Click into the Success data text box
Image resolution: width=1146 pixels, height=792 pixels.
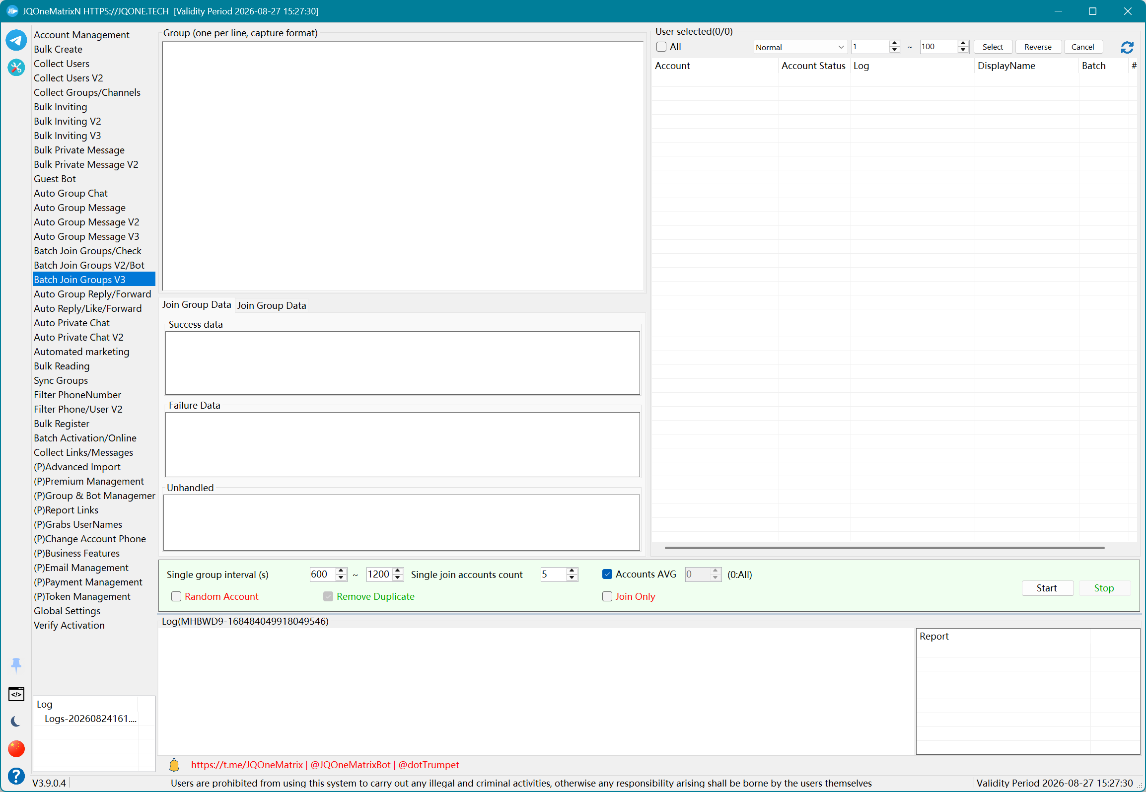[403, 363]
